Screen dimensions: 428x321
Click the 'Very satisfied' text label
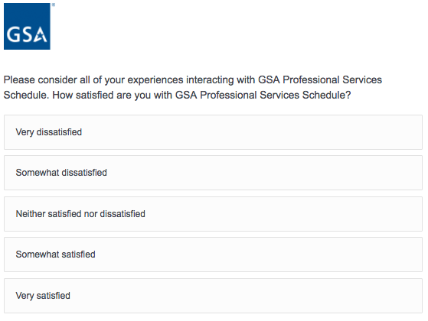[43, 296]
